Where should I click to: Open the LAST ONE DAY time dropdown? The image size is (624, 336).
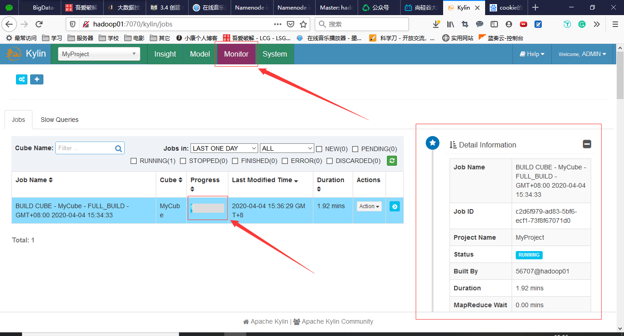[224, 148]
